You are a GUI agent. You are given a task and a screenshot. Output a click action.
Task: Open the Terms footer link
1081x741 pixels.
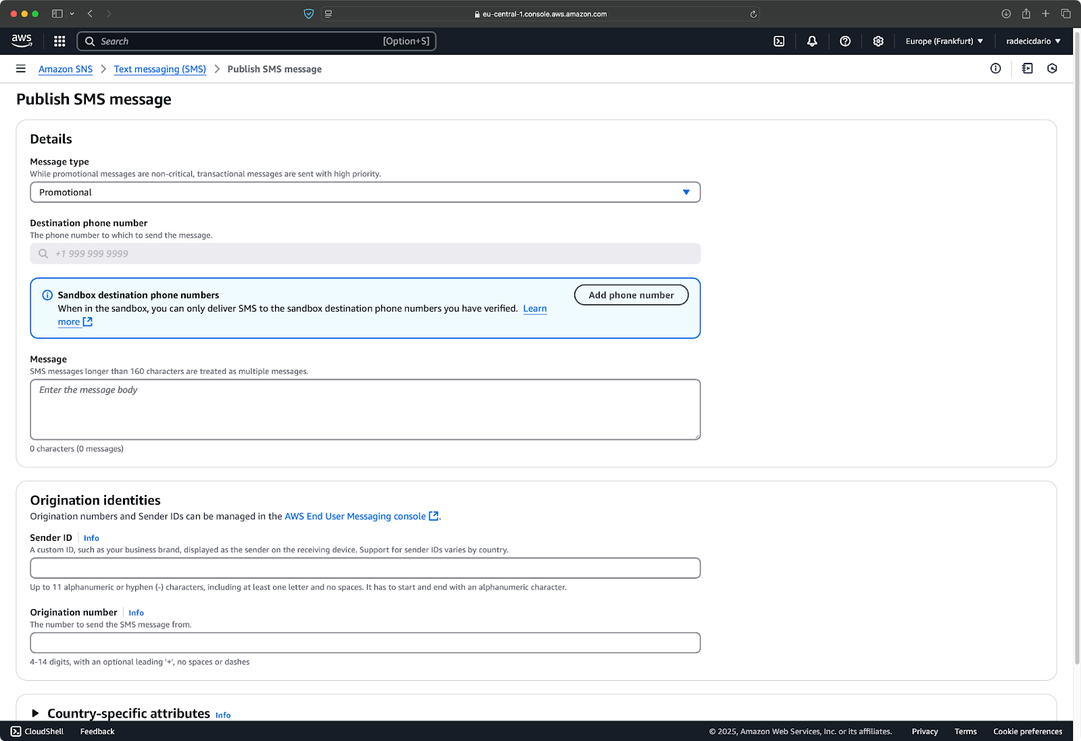(x=965, y=732)
